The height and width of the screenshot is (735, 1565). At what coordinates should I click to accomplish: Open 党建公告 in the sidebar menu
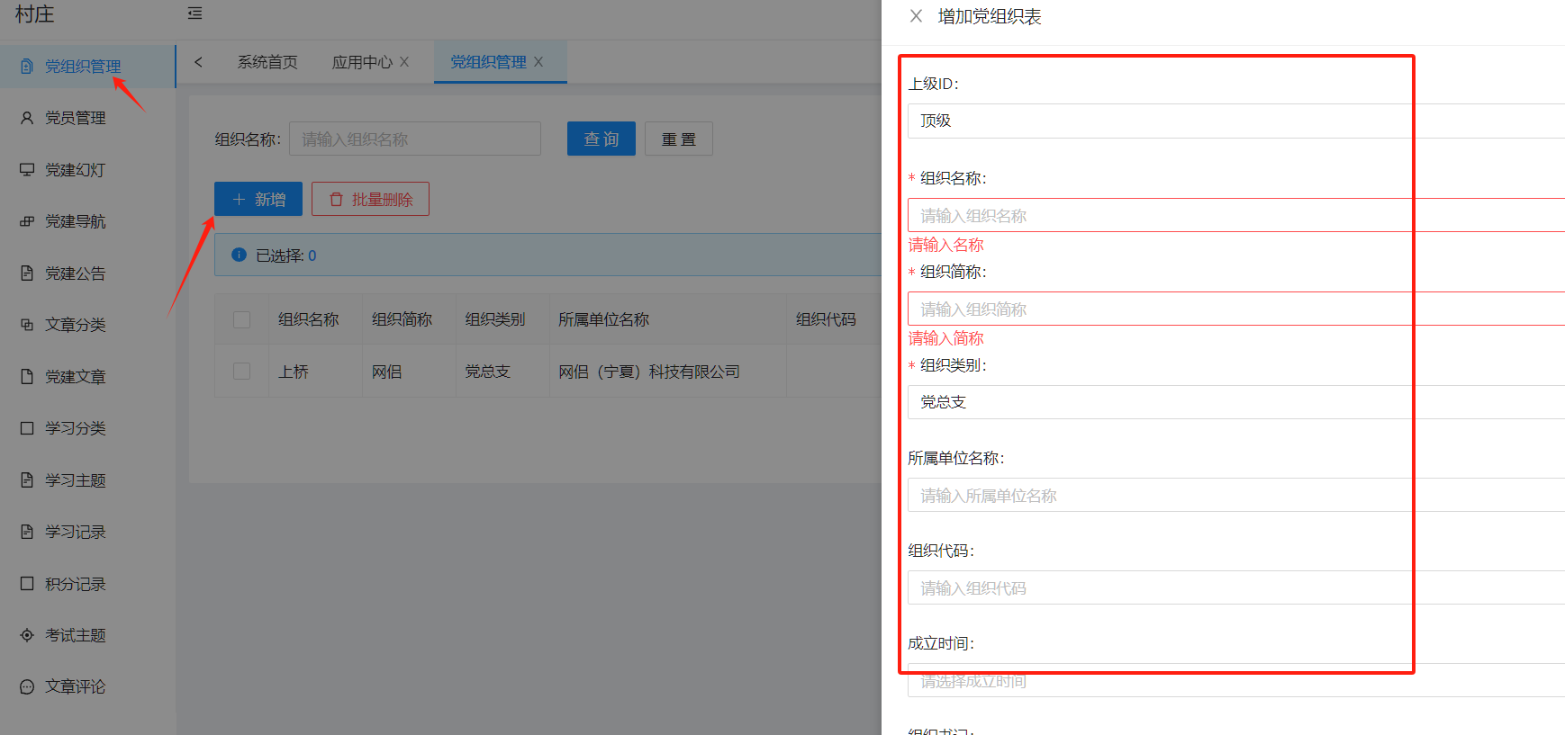coord(76,273)
